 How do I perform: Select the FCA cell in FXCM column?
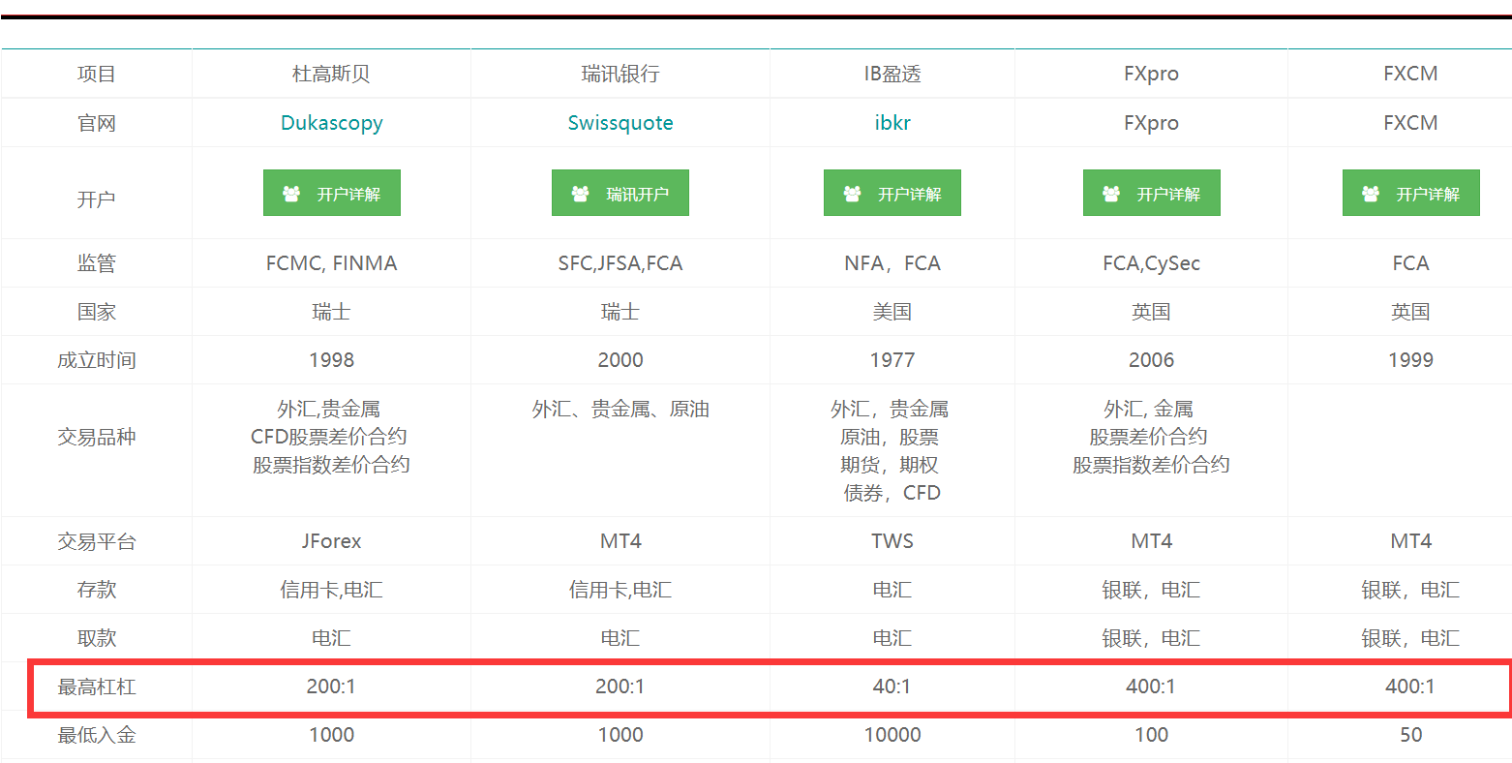click(1410, 263)
